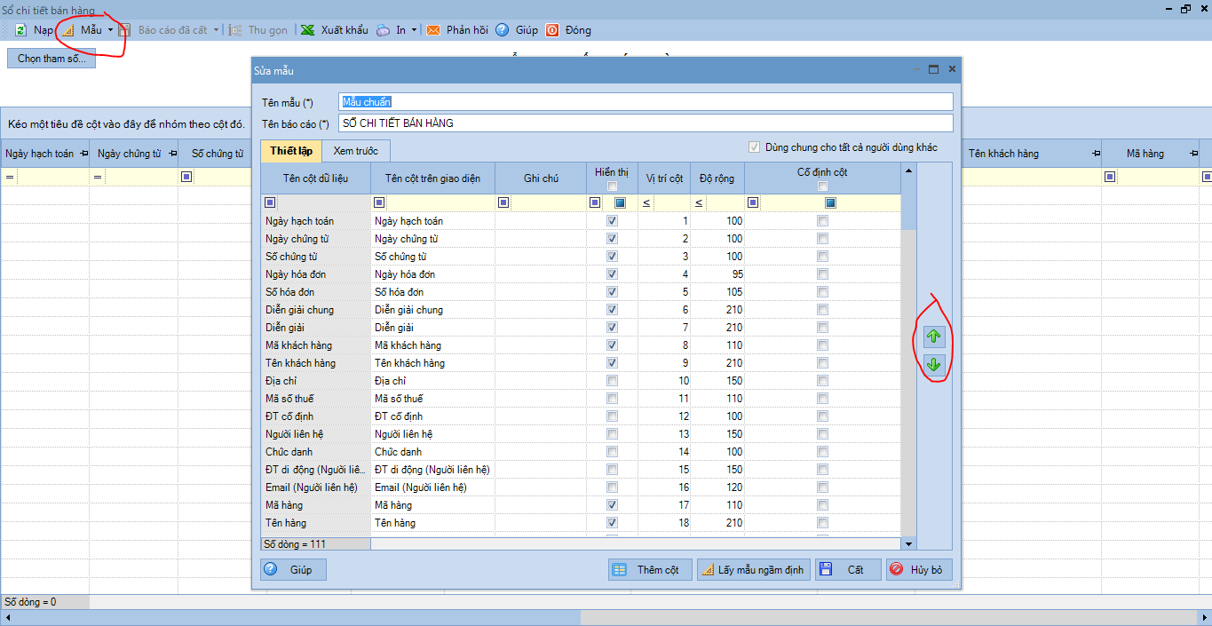1212x626 pixels.
Task: Check Cố định cột for Ngày chứng từ row
Action: 823,239
